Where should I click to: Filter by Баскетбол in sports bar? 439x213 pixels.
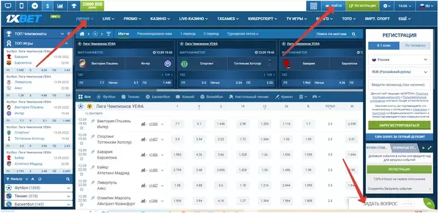pos(157,97)
